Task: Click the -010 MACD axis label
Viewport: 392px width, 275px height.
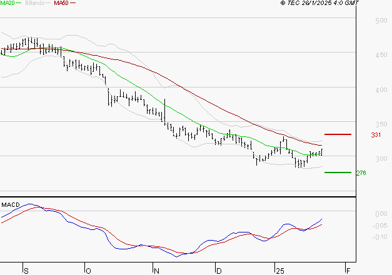Action: click(x=378, y=236)
